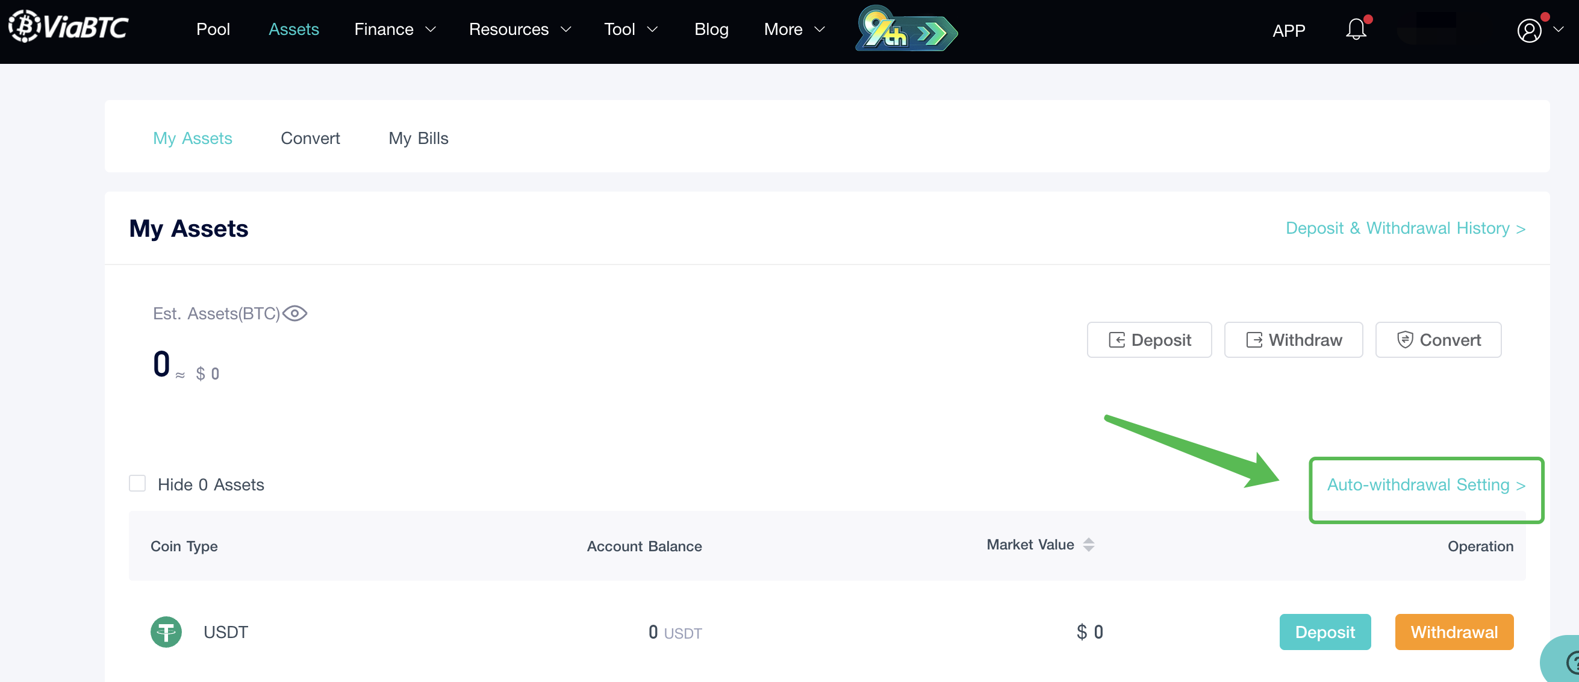Image resolution: width=1579 pixels, height=682 pixels.
Task: Click the Convert button with shield icon
Action: [1438, 340]
